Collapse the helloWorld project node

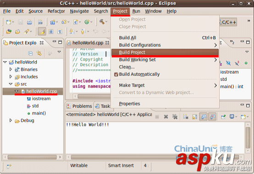click(5, 62)
